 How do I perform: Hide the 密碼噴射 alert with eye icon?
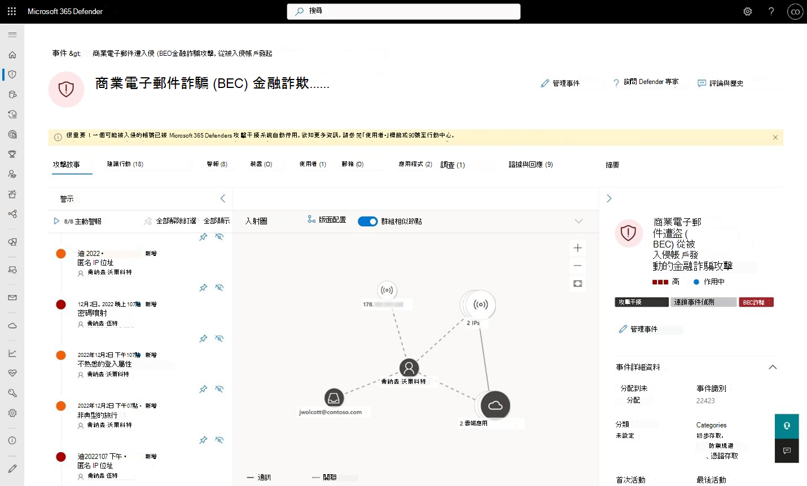220,288
